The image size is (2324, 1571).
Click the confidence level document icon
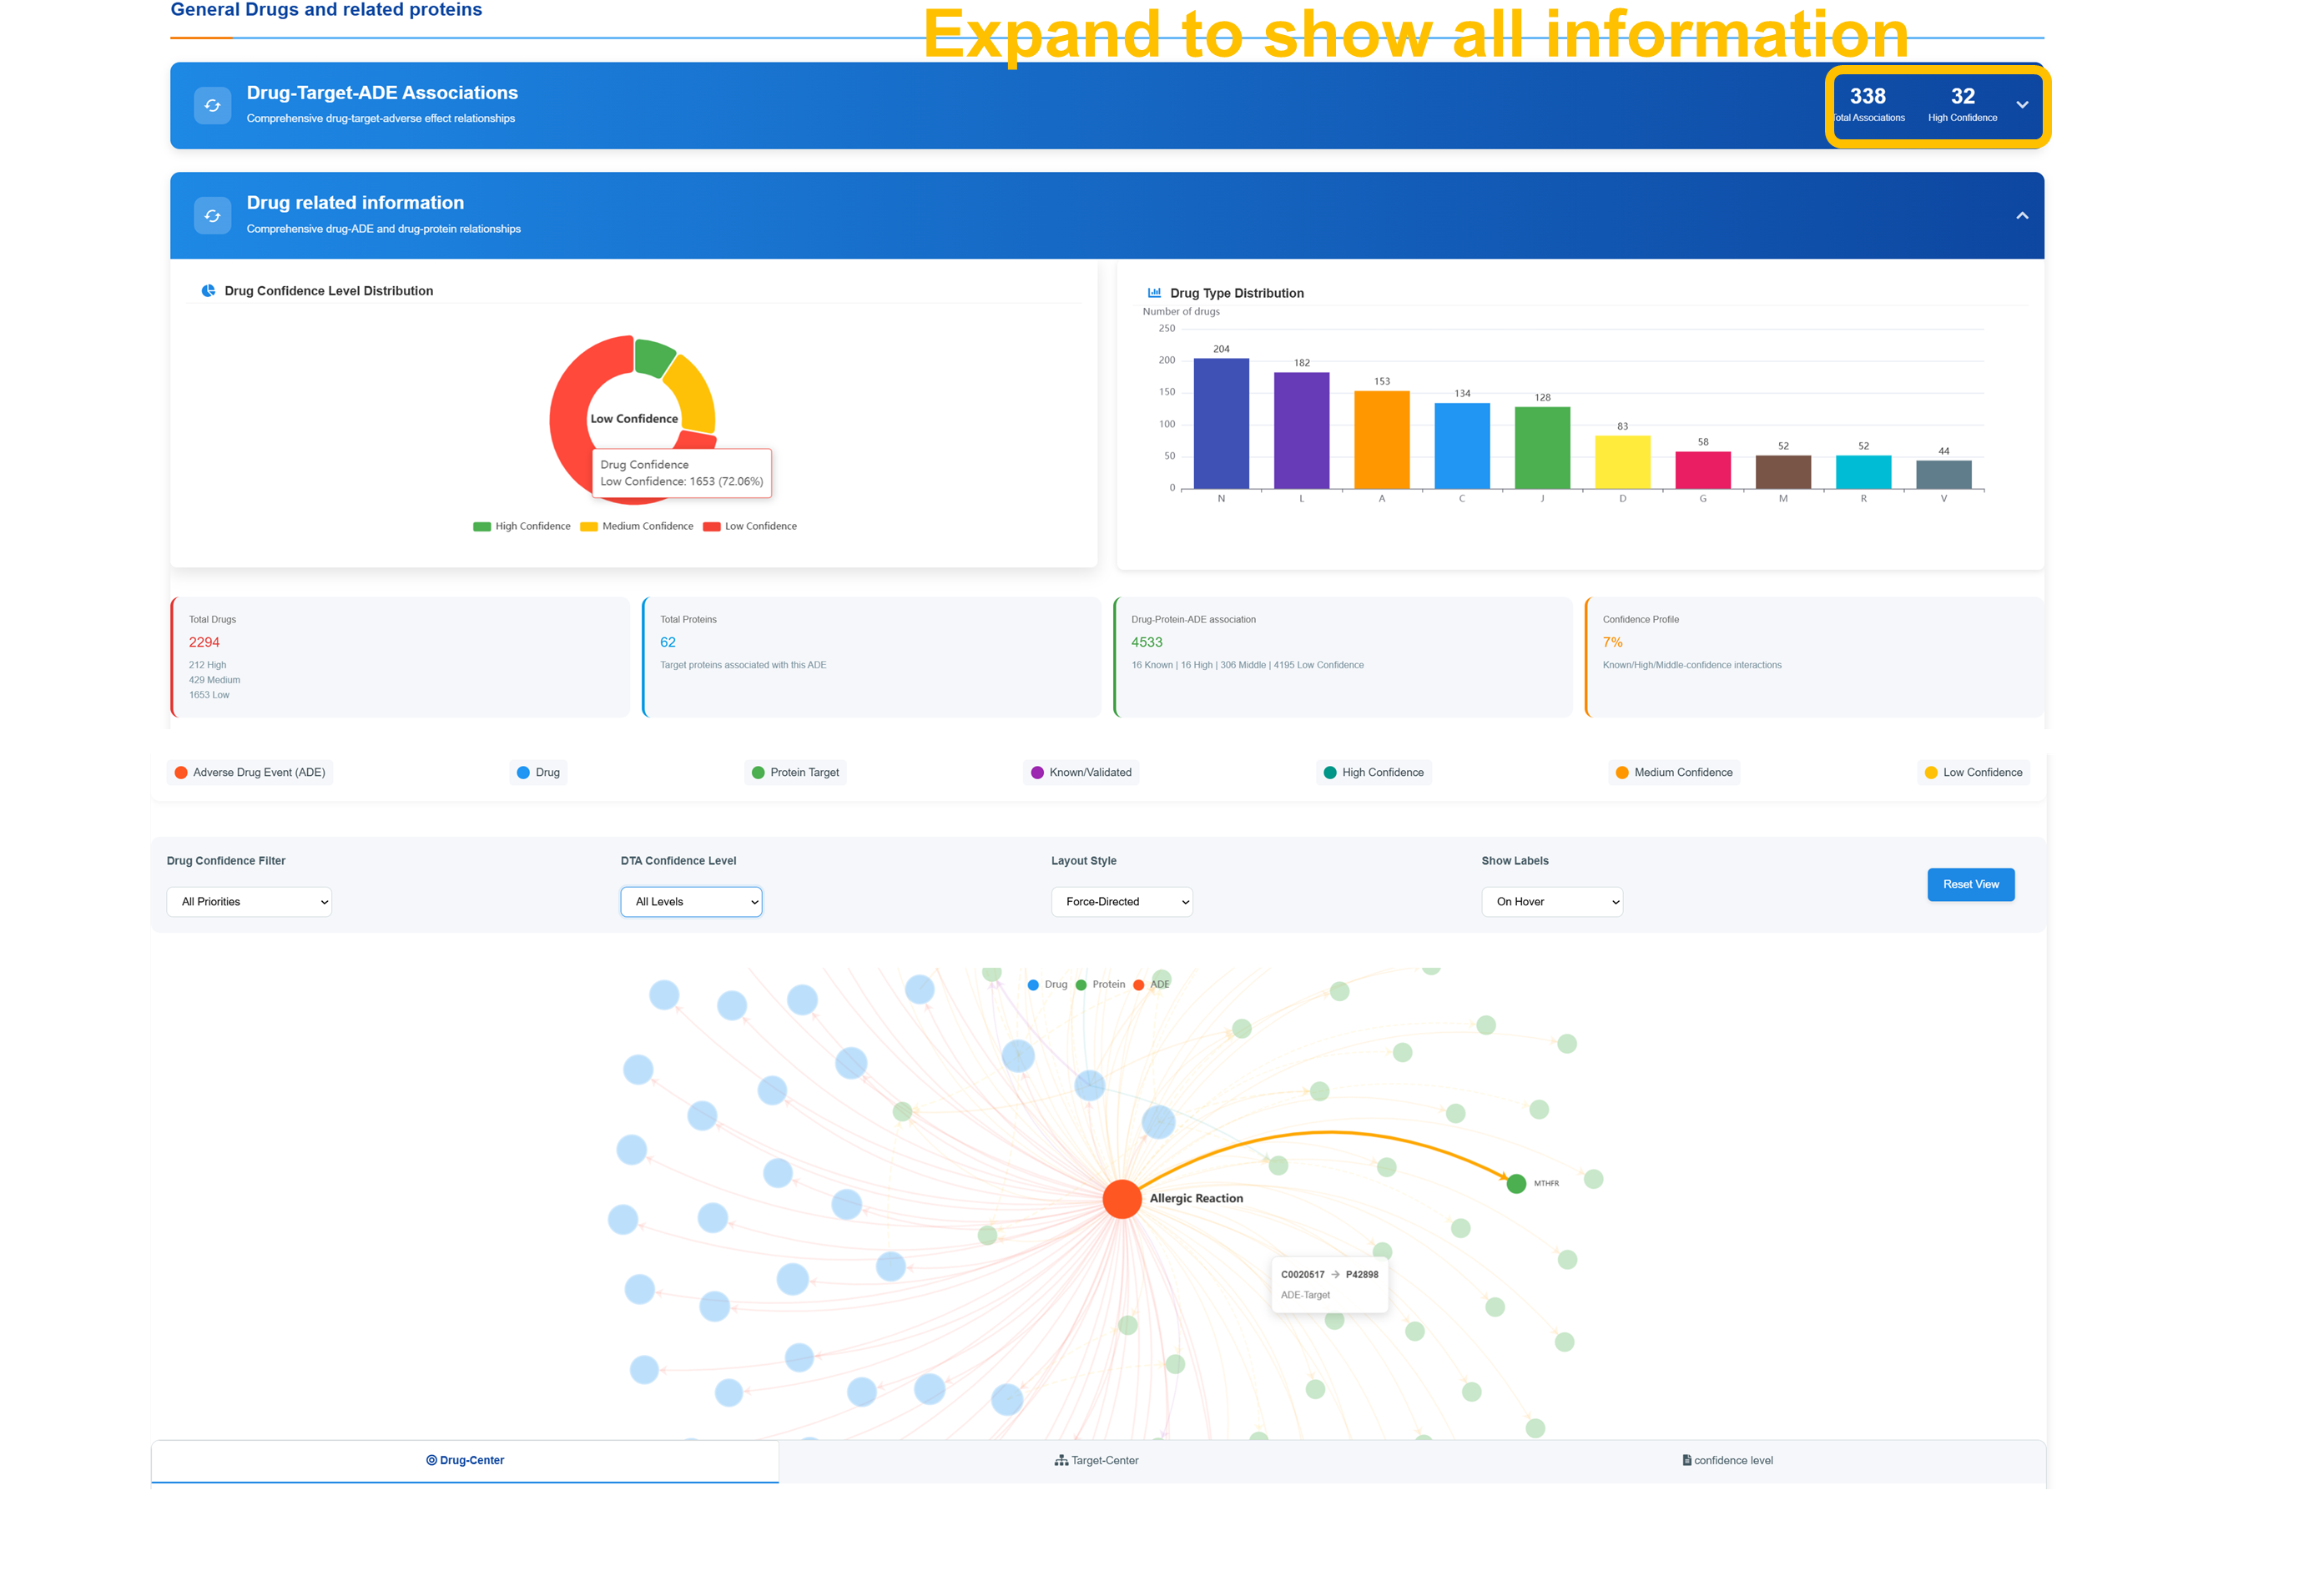[x=1686, y=1460]
